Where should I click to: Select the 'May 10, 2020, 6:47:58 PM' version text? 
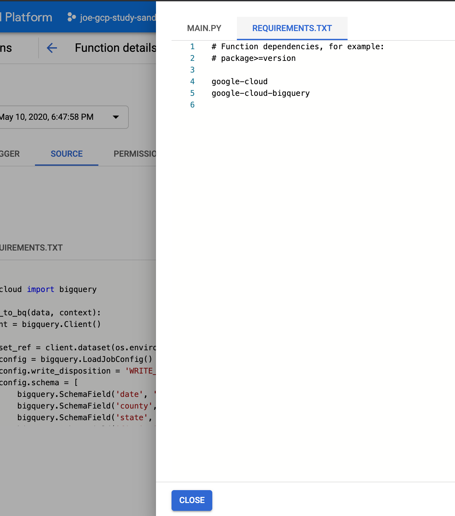point(47,117)
